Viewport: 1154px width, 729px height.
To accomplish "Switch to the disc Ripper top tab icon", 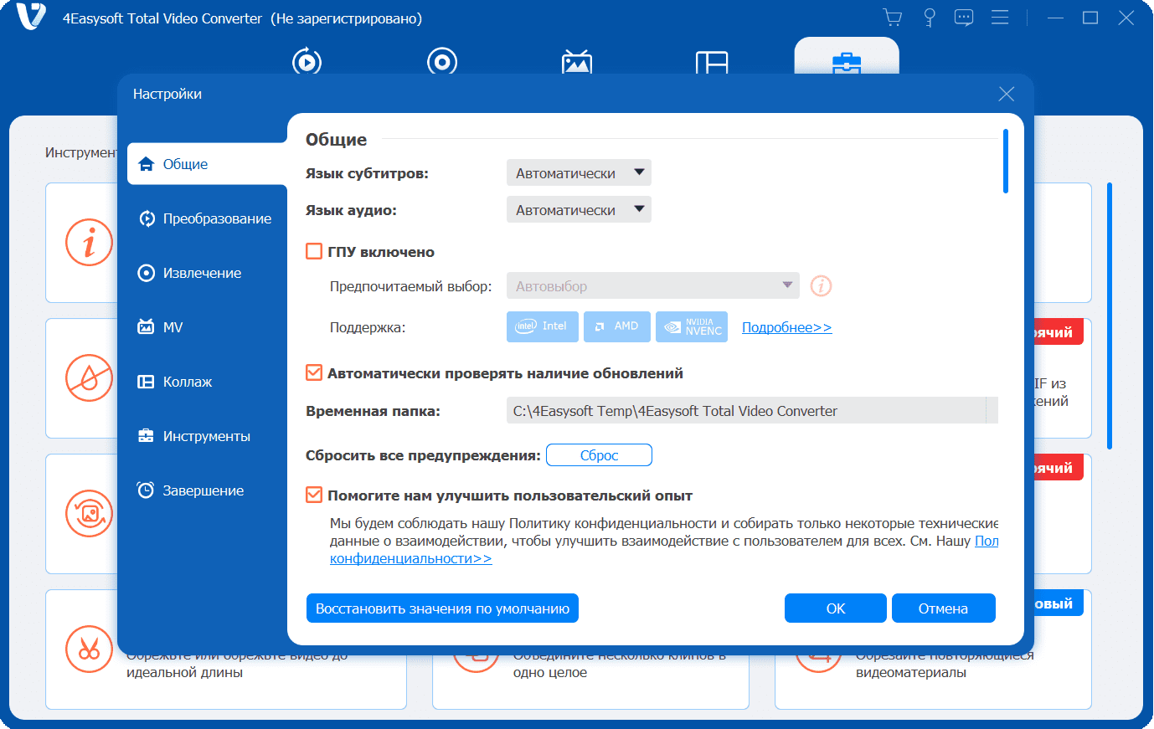I will (x=442, y=62).
